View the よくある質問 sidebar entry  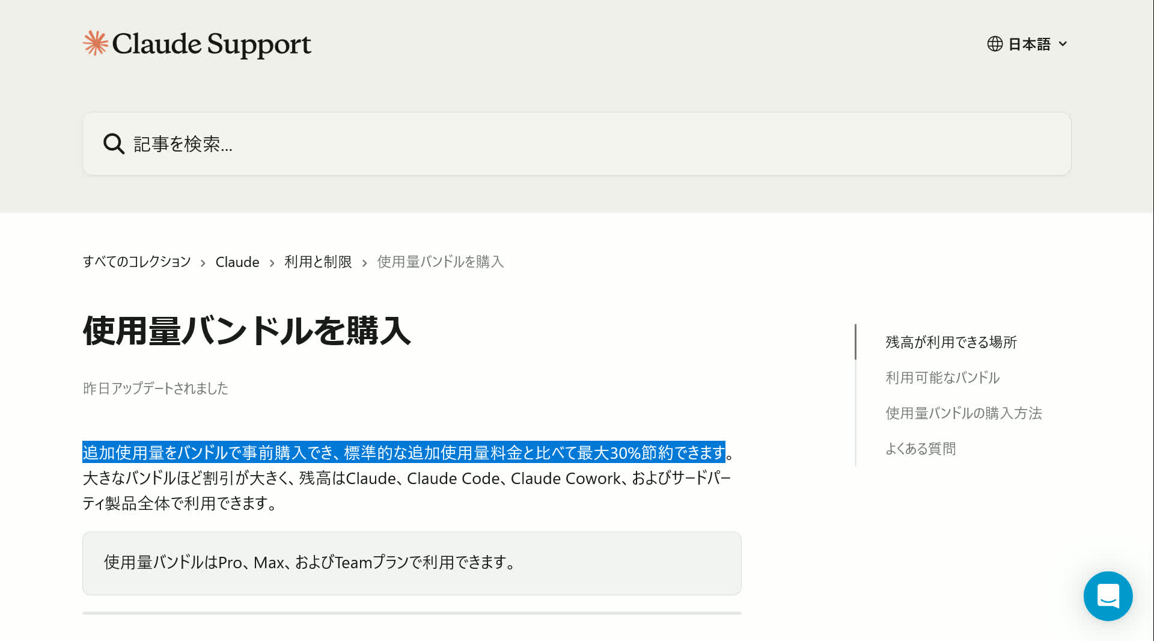921,449
